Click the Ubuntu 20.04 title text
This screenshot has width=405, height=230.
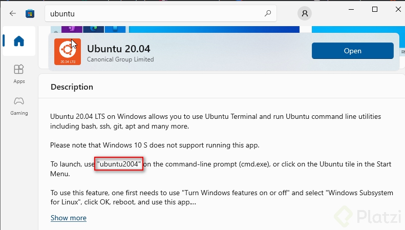119,49
